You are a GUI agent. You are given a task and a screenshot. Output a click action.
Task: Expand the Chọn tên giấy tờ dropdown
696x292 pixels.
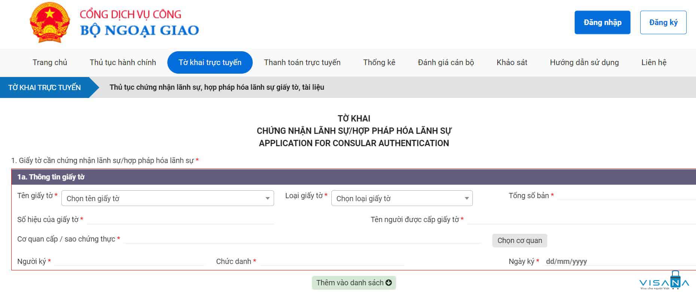point(168,199)
